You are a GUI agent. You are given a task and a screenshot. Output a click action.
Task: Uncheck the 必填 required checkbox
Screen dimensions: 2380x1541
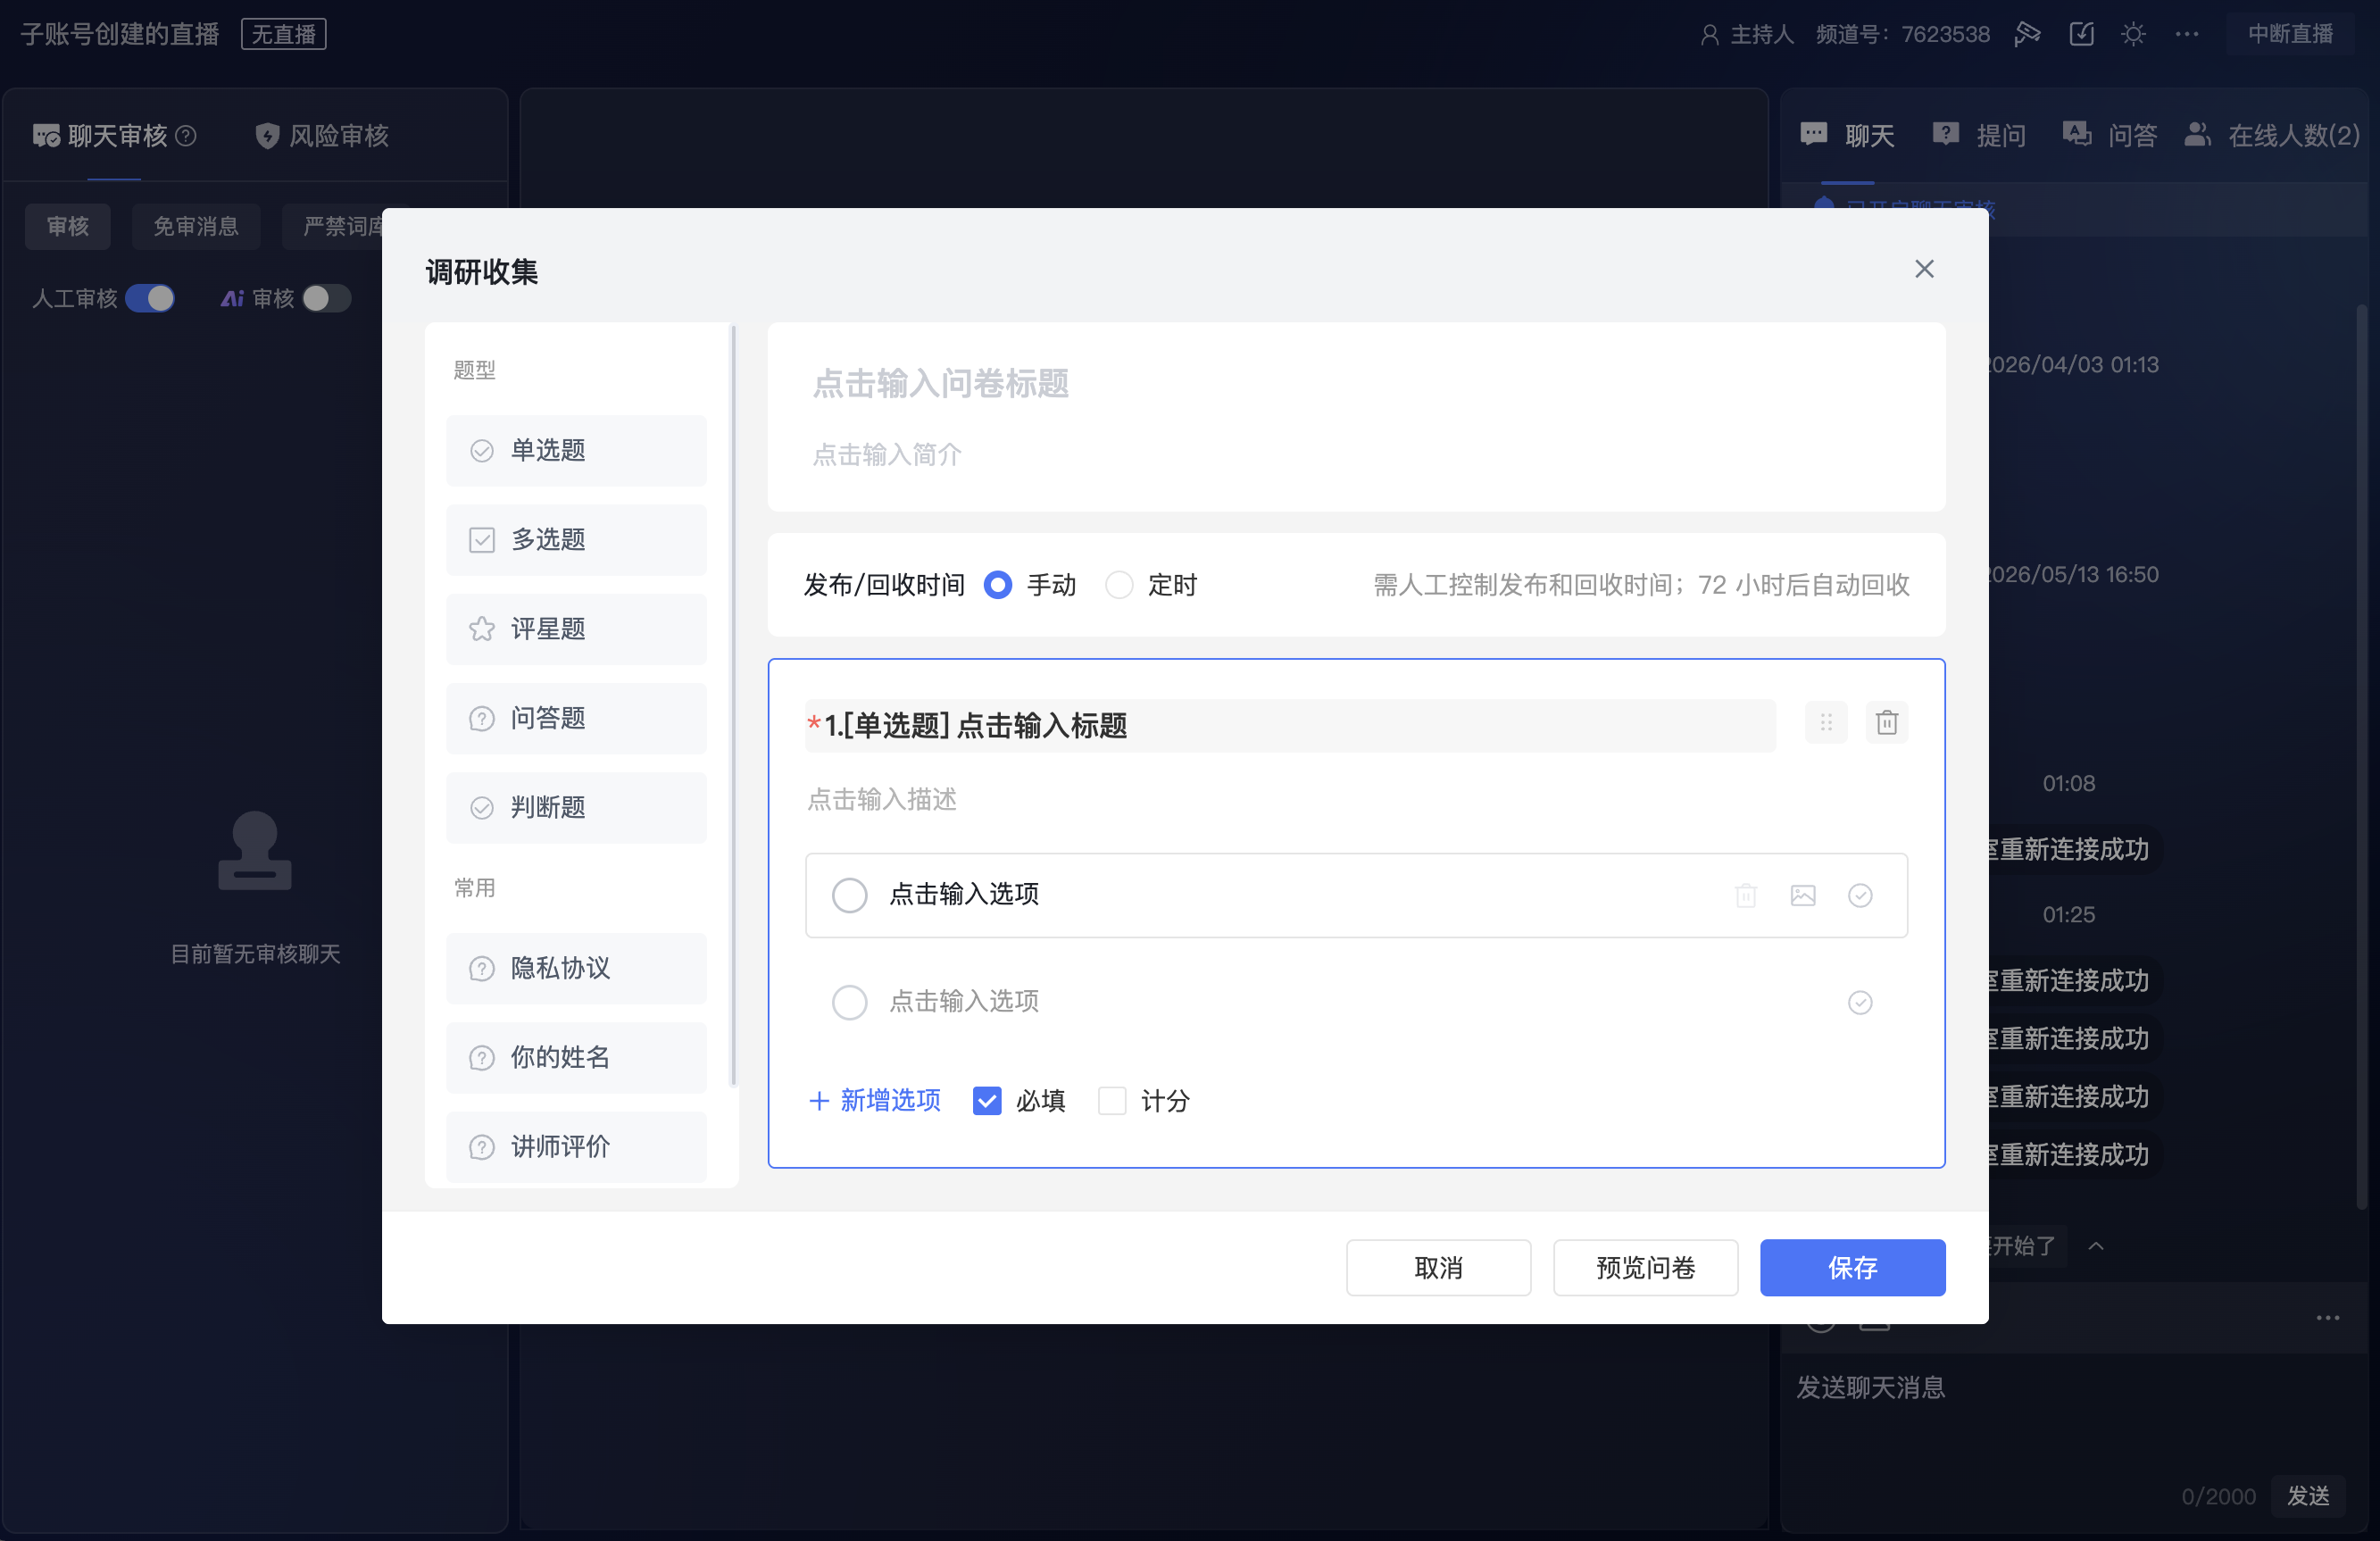tap(986, 1100)
